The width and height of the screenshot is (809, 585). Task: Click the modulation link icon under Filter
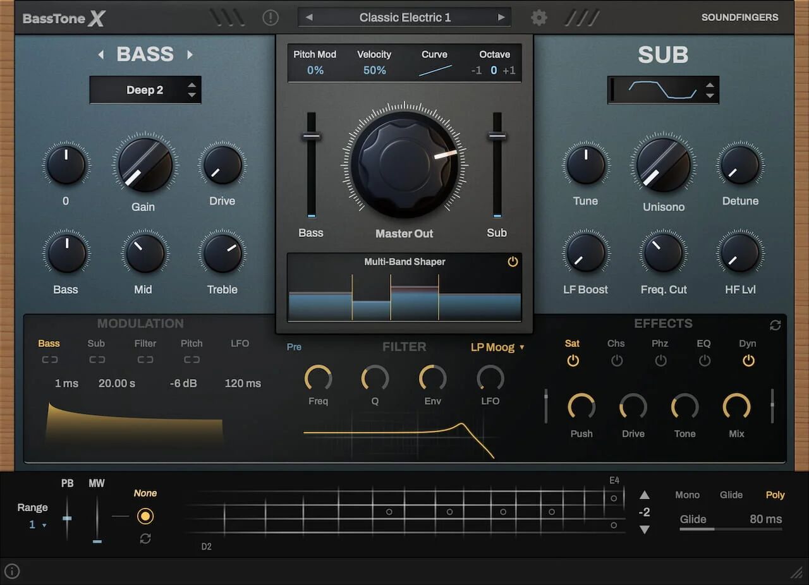pyautogui.click(x=145, y=359)
